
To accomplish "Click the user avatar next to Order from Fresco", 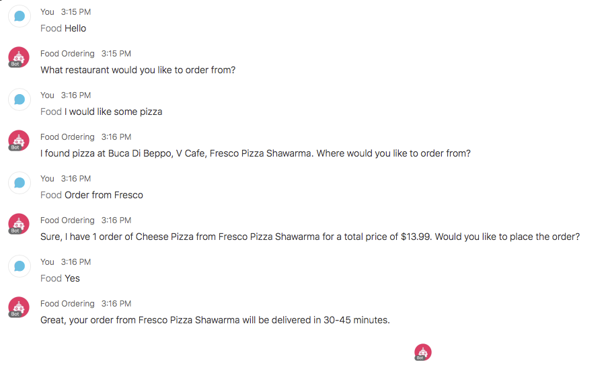I will [20, 183].
